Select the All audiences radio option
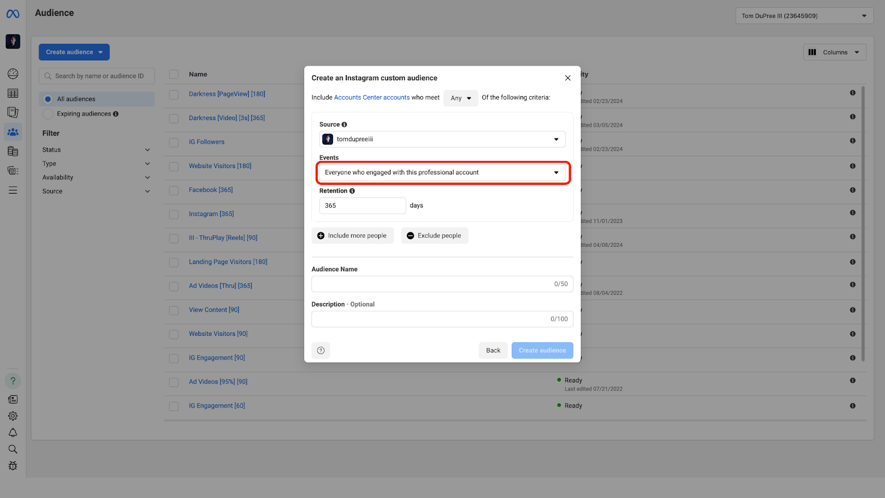Image resolution: width=885 pixels, height=498 pixels. tap(48, 99)
